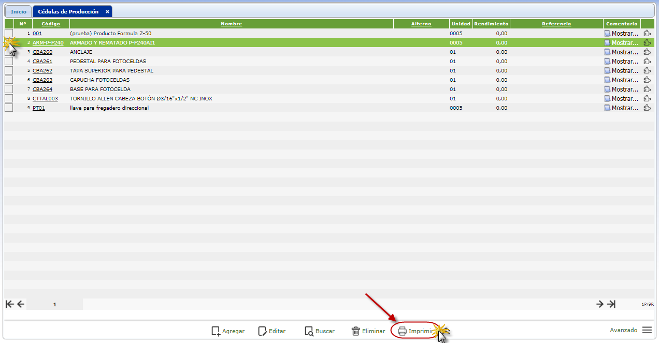Close the Cédulas de Producción tab

tap(107, 11)
